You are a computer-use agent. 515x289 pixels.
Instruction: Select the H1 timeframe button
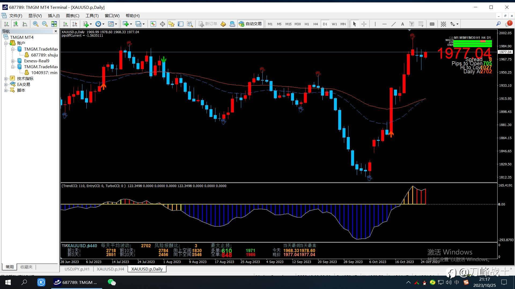[x=307, y=24]
